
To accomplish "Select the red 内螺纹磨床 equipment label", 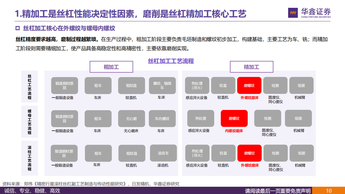I will coord(234,131).
